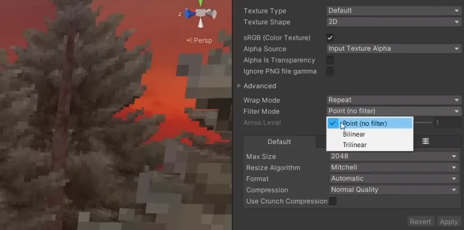Switch to the Default platform tab
464x230 pixels.
(279, 142)
